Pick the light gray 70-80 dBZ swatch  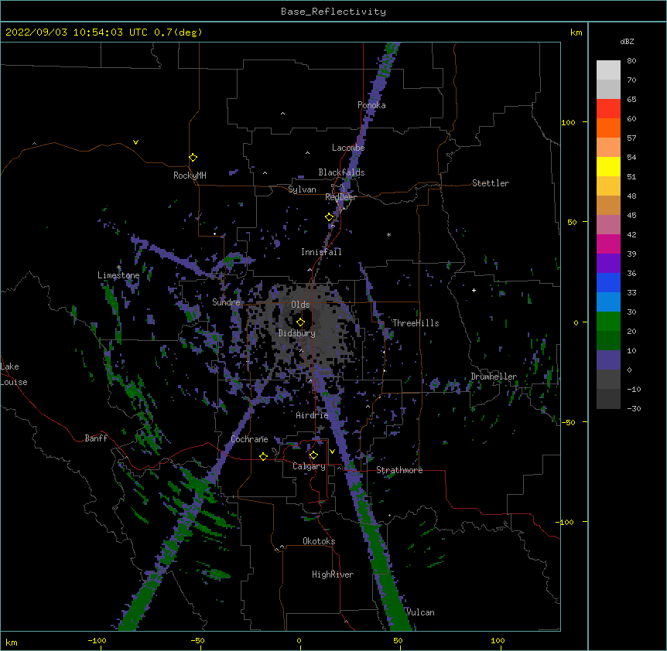[x=608, y=70]
